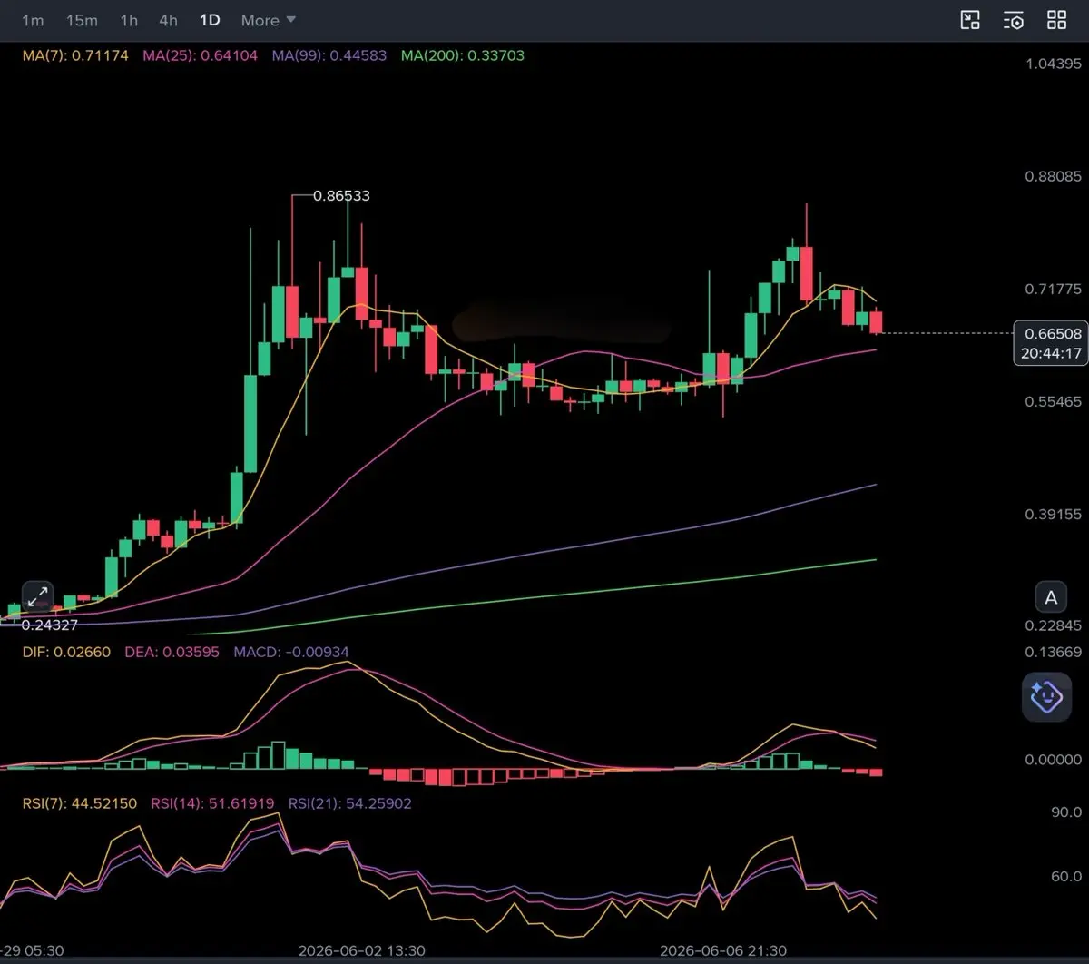The width and height of the screenshot is (1089, 964).
Task: Select the 1D timeframe
Action: pyautogui.click(x=210, y=20)
